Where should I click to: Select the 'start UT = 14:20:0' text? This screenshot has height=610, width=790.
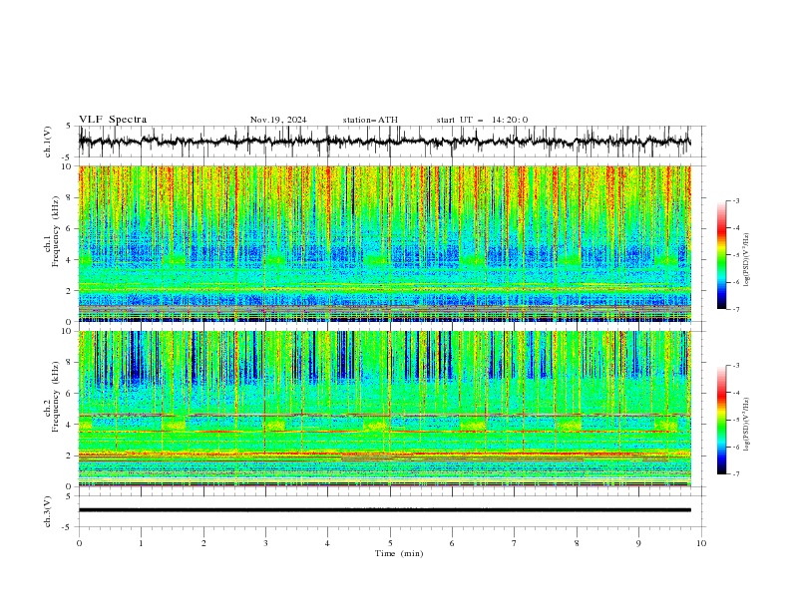pyautogui.click(x=482, y=120)
